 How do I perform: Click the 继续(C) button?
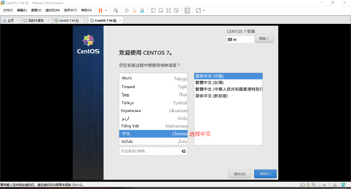tap(265, 174)
